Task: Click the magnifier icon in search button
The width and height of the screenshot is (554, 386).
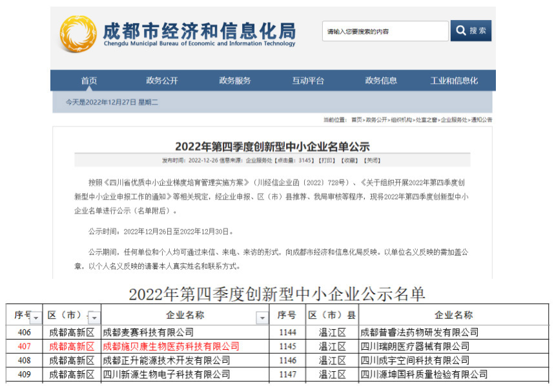Action: coord(461,30)
